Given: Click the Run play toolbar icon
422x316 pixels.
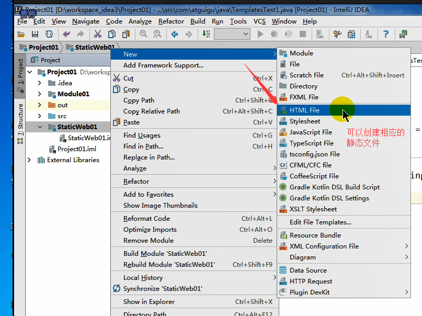Looking at the screenshot, I should (260, 34).
